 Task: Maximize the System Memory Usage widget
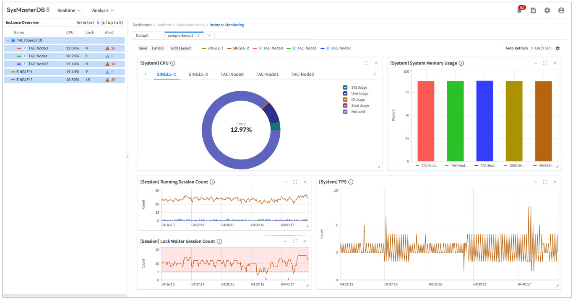tap(545, 63)
